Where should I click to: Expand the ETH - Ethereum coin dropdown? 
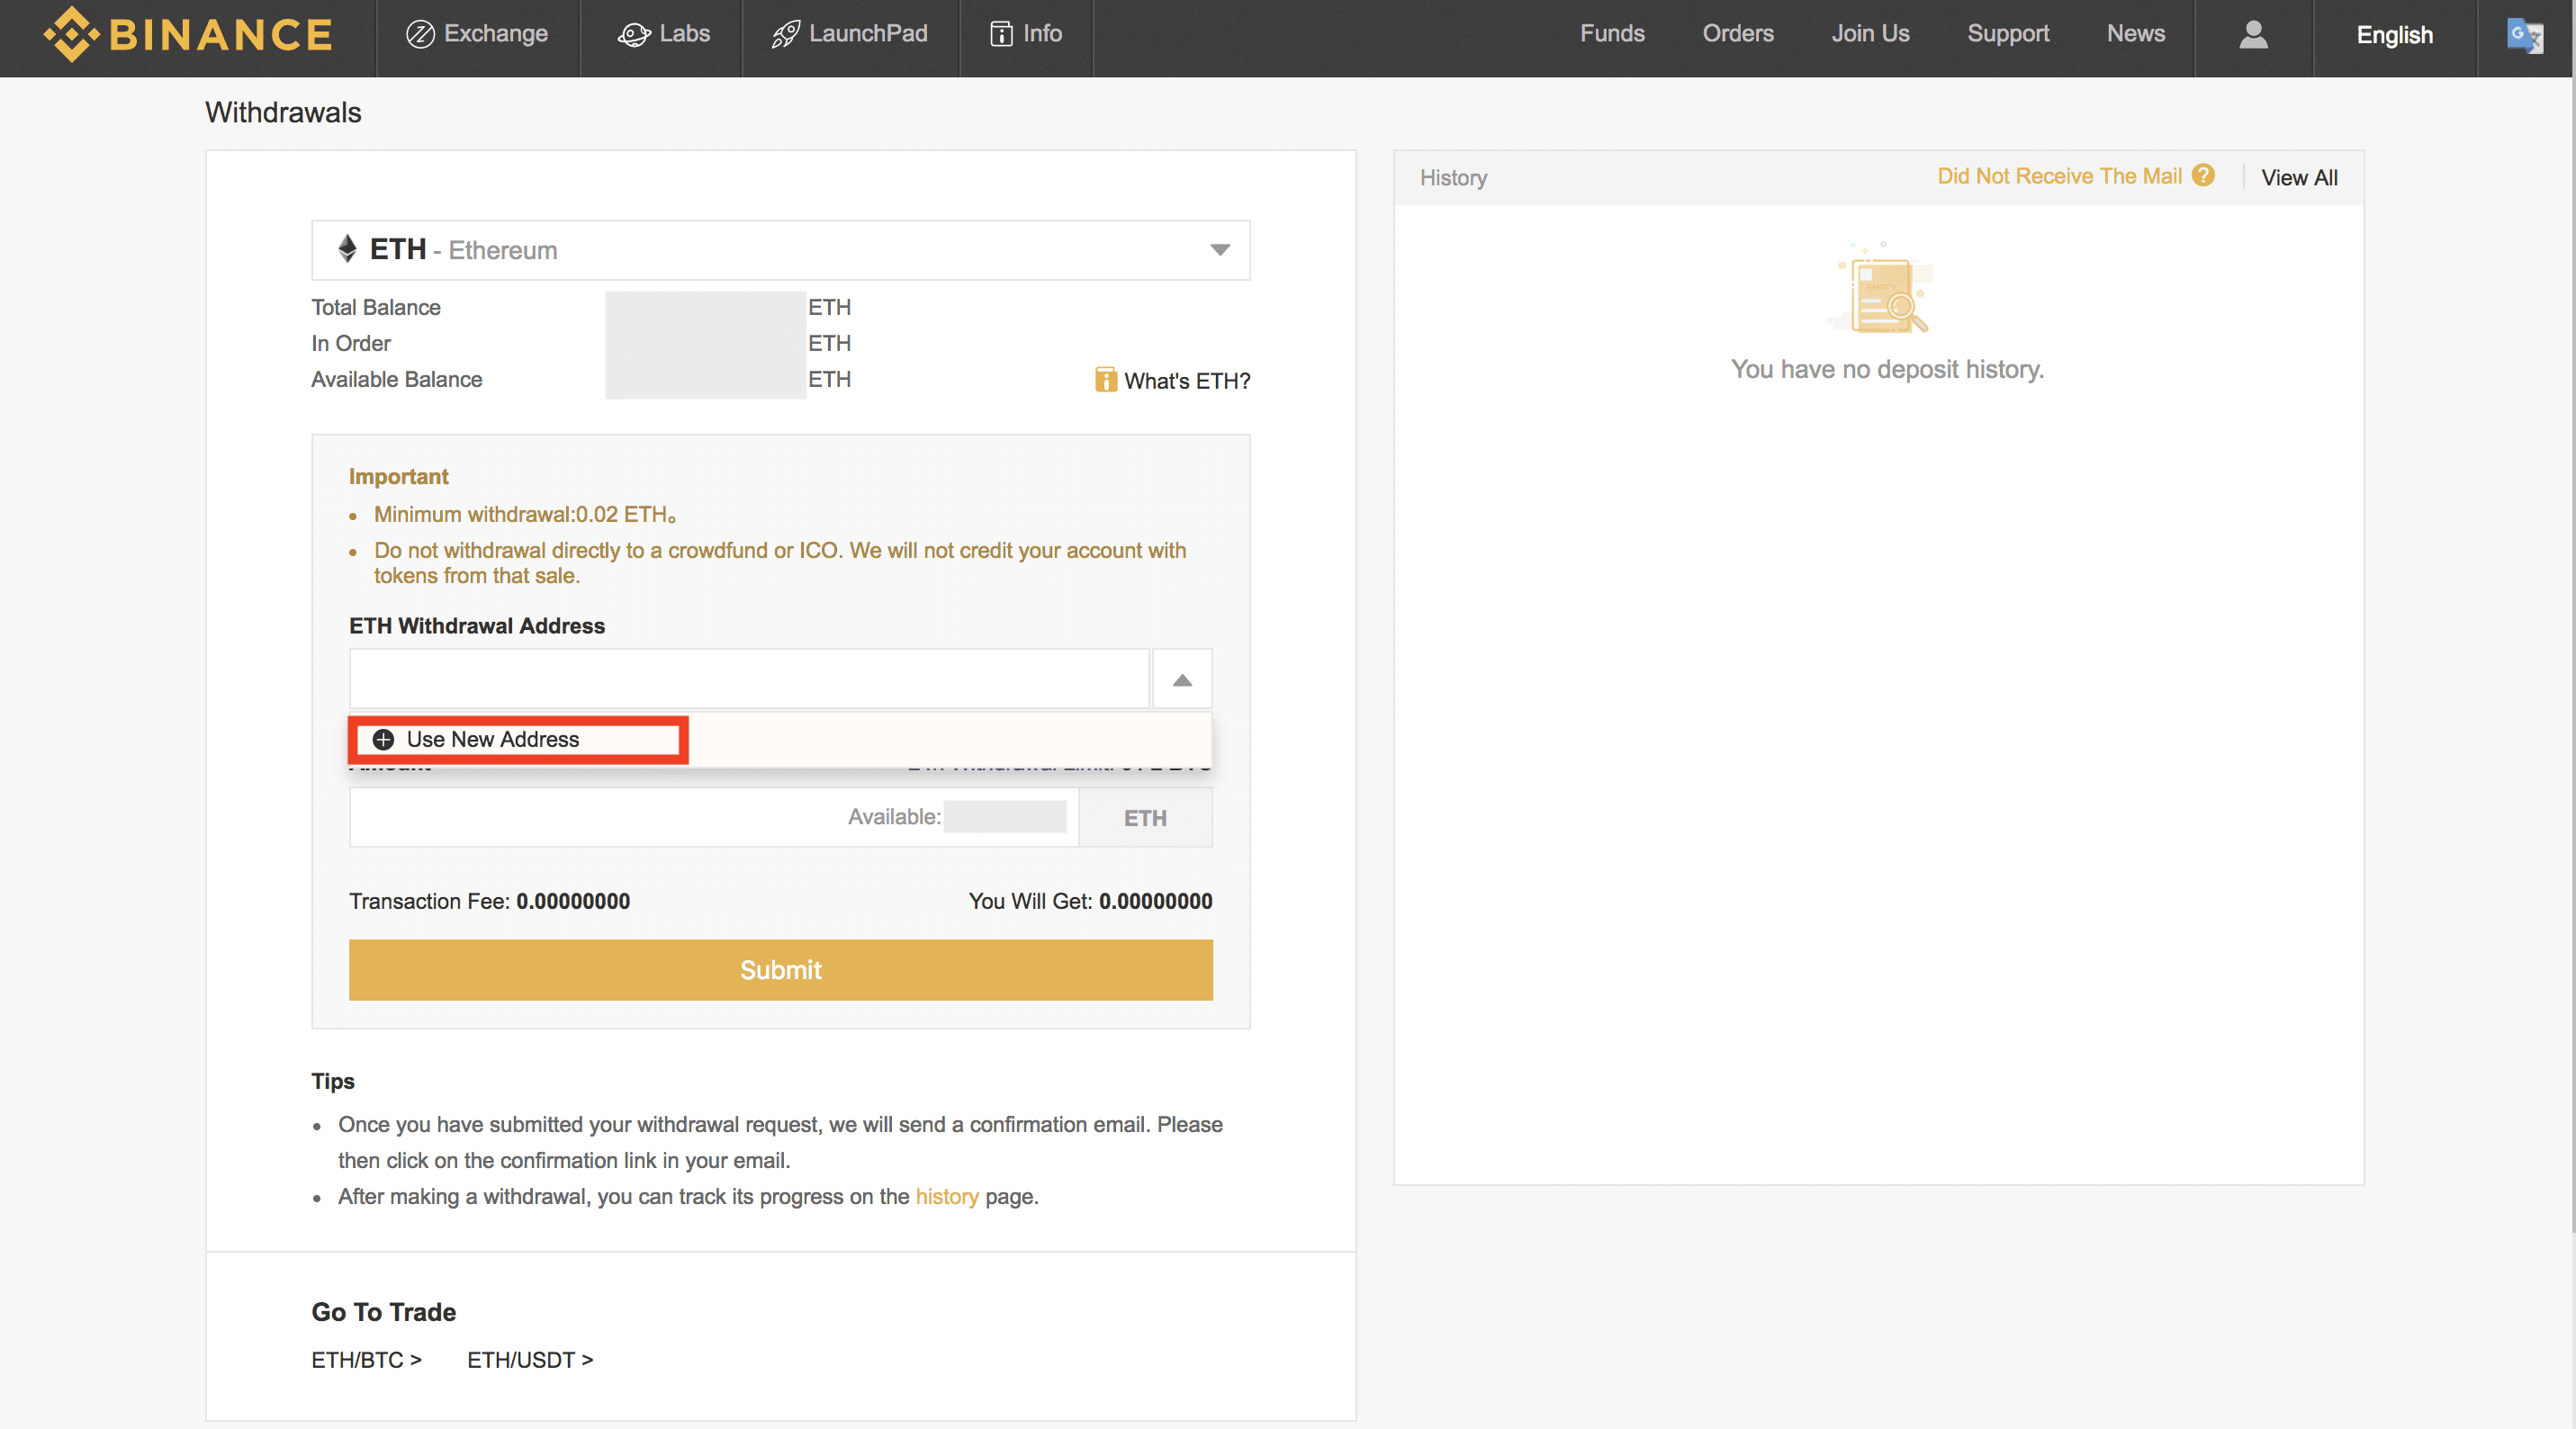pyautogui.click(x=1219, y=250)
